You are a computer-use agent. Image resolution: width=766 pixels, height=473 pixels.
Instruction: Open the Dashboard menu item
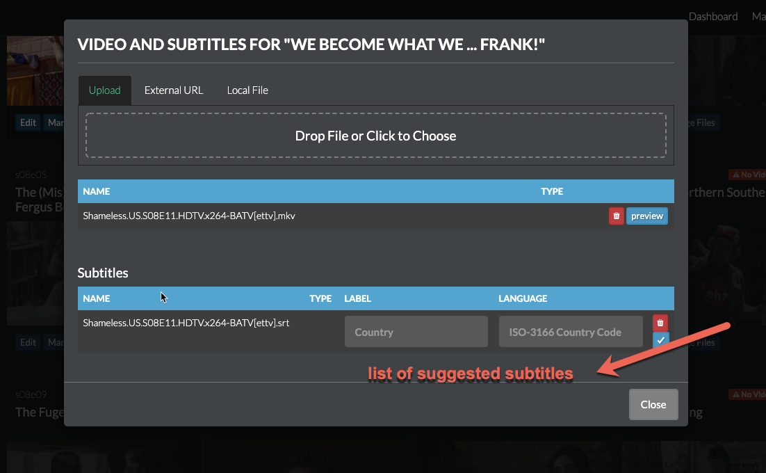713,16
